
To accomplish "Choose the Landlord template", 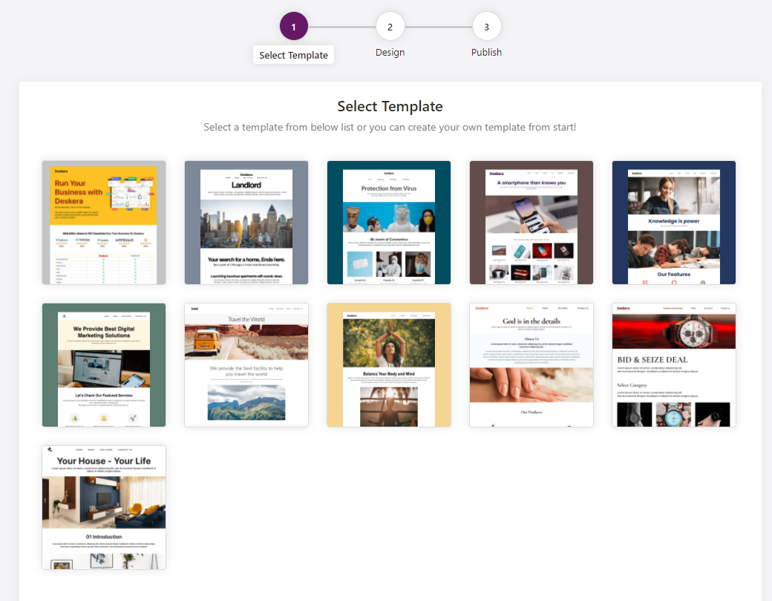I will pos(246,223).
